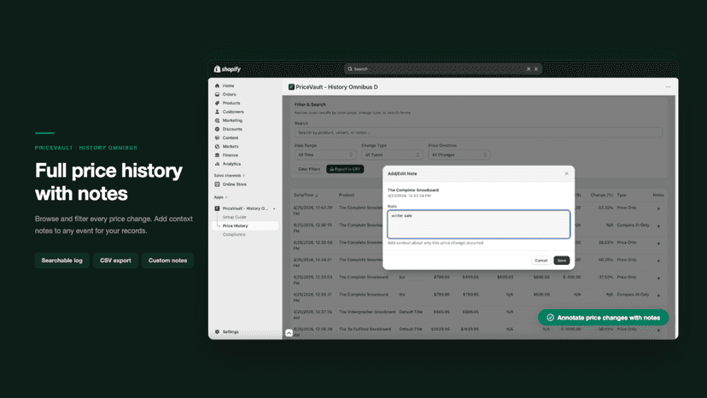
Task: Click the Shopify logo in the top bar
Action: (227, 69)
